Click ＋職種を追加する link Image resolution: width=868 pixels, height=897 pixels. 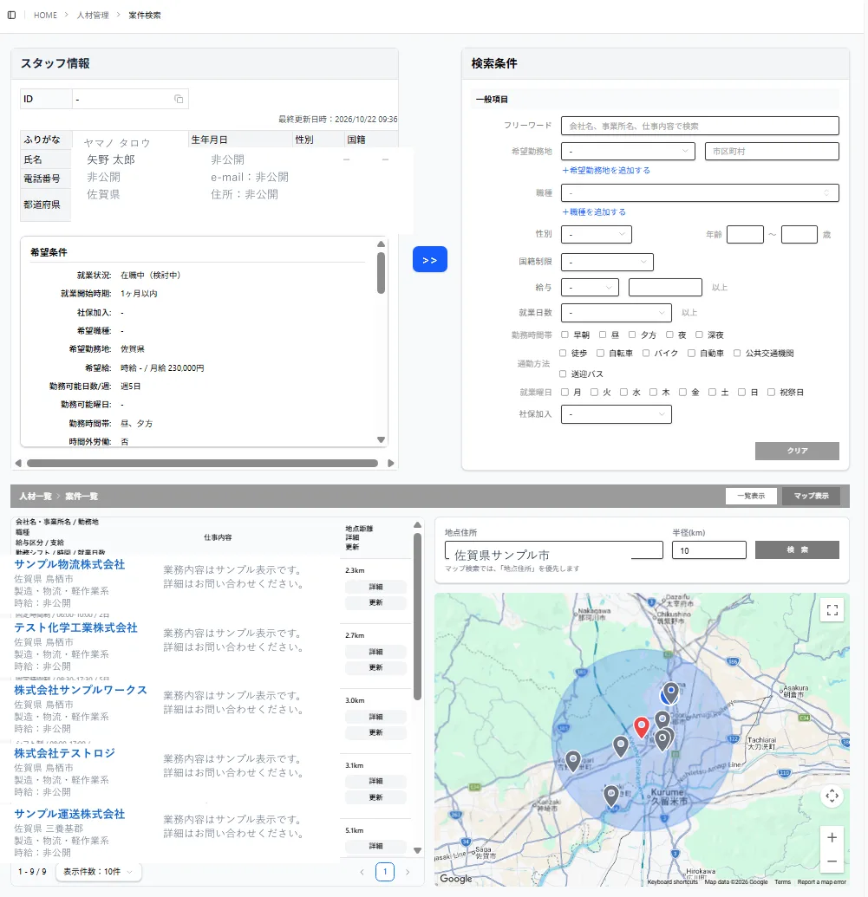tap(594, 211)
